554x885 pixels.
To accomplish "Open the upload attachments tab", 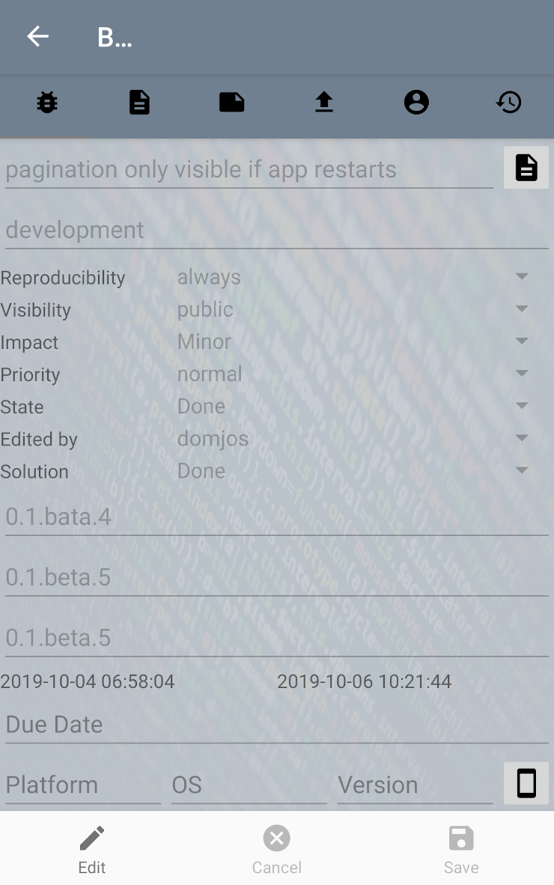I will [x=323, y=102].
